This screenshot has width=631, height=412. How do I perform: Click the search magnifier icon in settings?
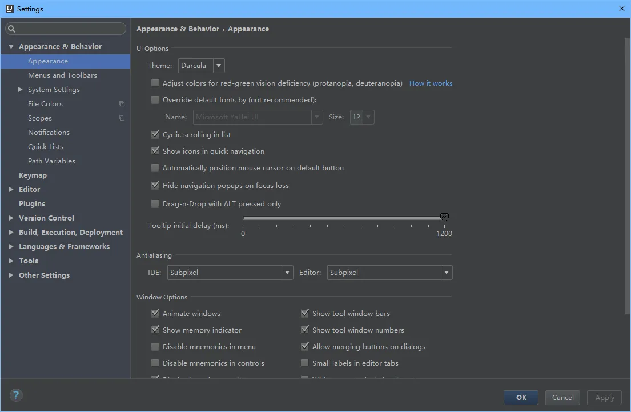pos(12,29)
